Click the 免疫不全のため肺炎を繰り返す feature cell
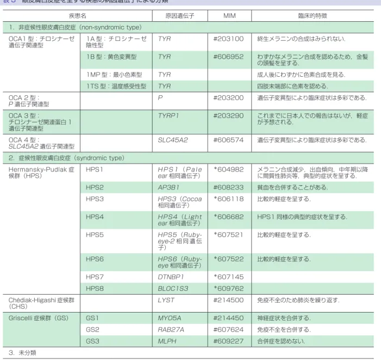The image size is (381, 361). (x=313, y=303)
